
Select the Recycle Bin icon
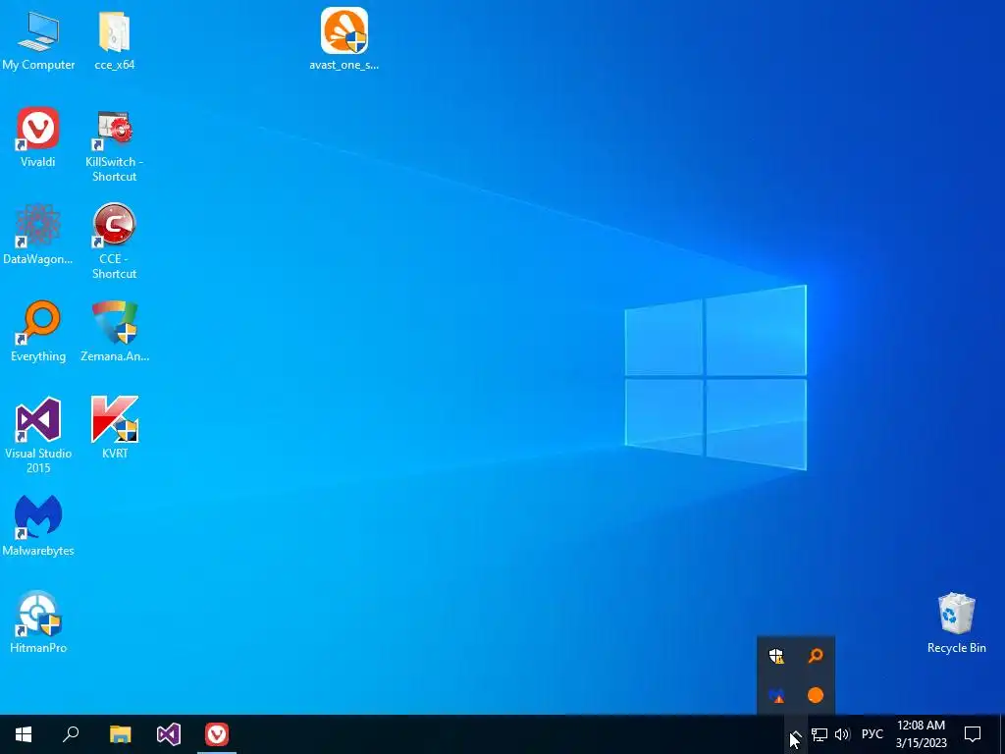tap(956, 622)
